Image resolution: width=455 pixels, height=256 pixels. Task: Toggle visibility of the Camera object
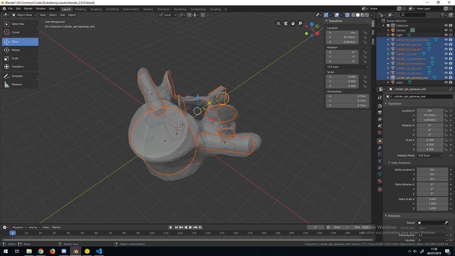pos(446,30)
